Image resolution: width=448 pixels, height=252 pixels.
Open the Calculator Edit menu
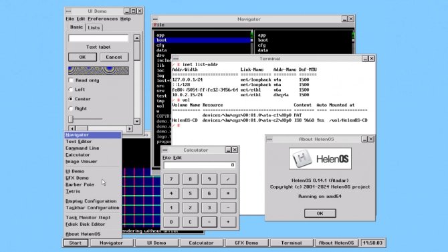[x=177, y=158]
